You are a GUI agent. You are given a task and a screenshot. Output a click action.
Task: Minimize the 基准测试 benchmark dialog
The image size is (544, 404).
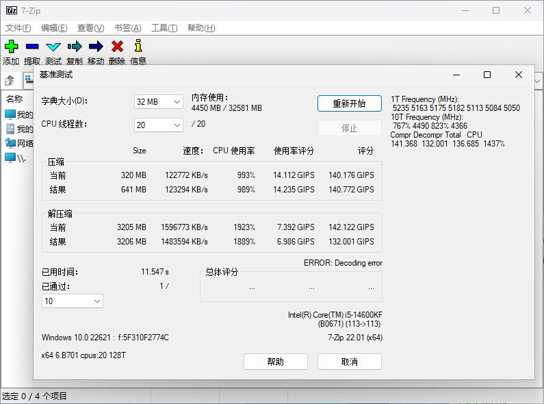click(456, 75)
